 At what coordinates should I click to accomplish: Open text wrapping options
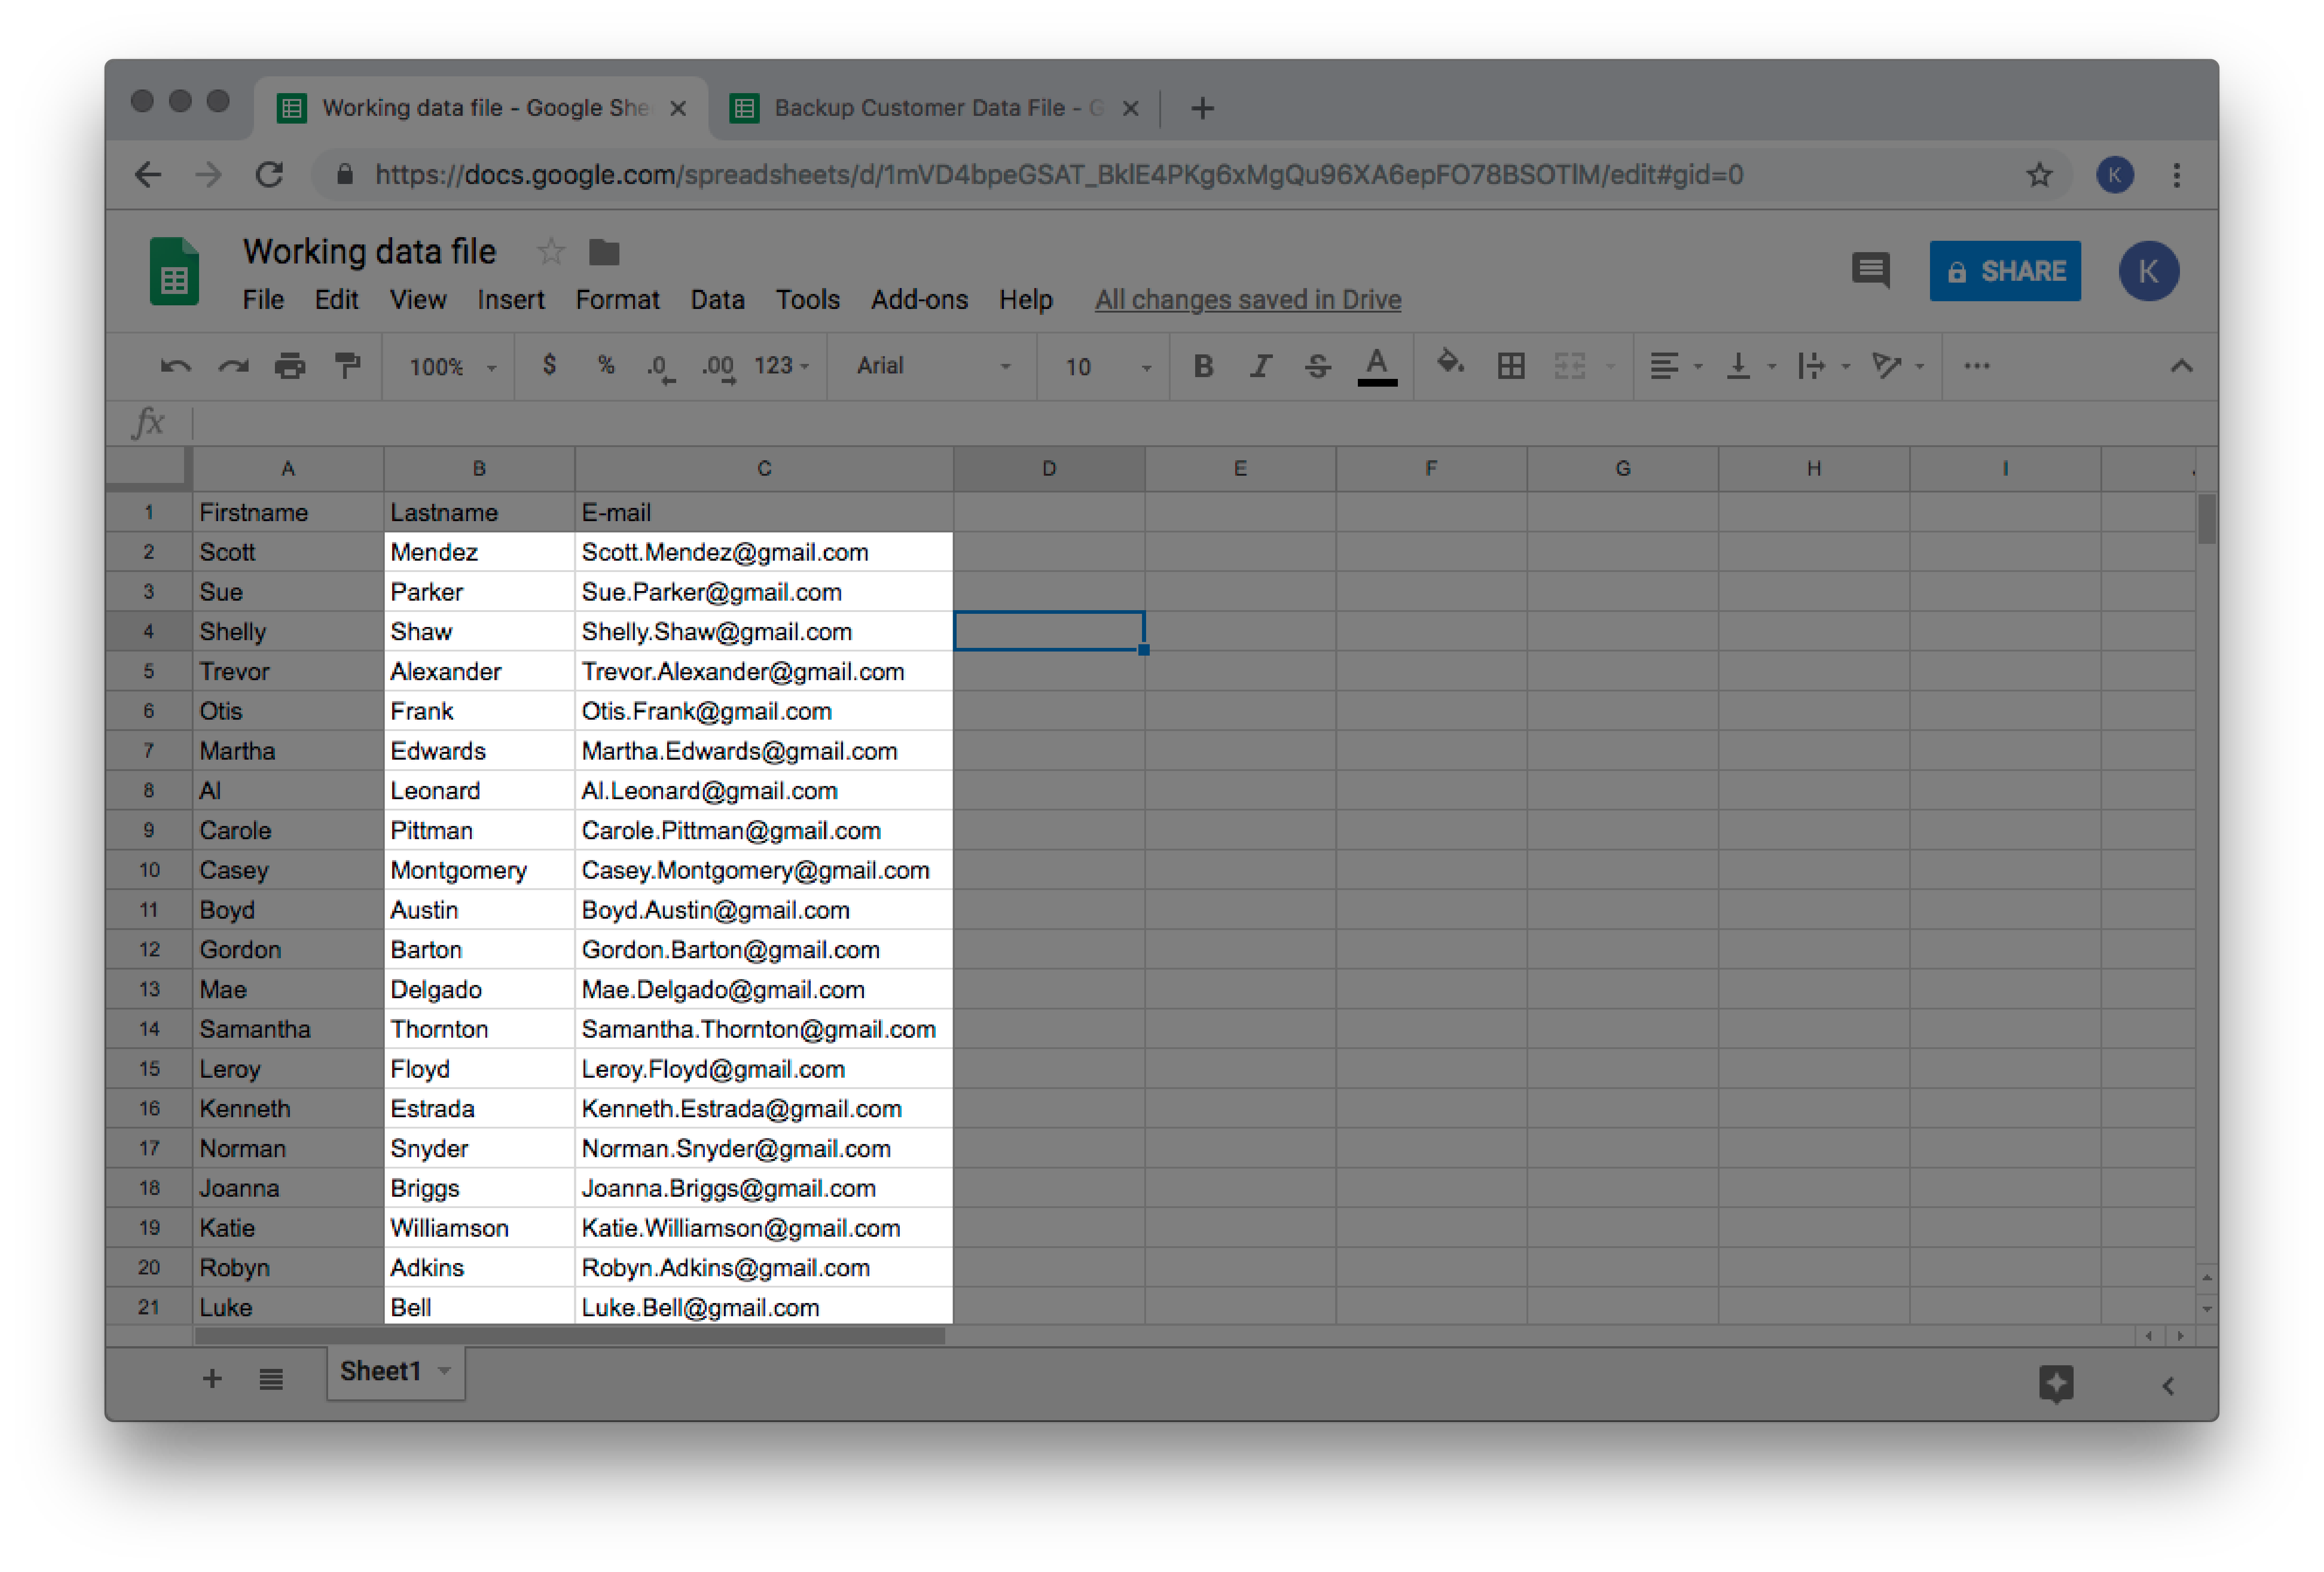point(1823,366)
